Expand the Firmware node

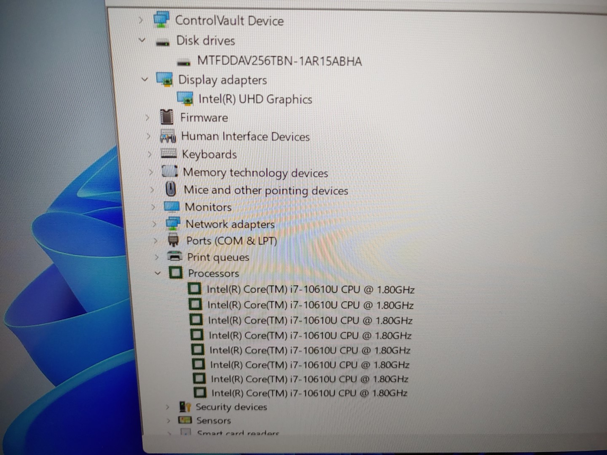tap(147, 118)
